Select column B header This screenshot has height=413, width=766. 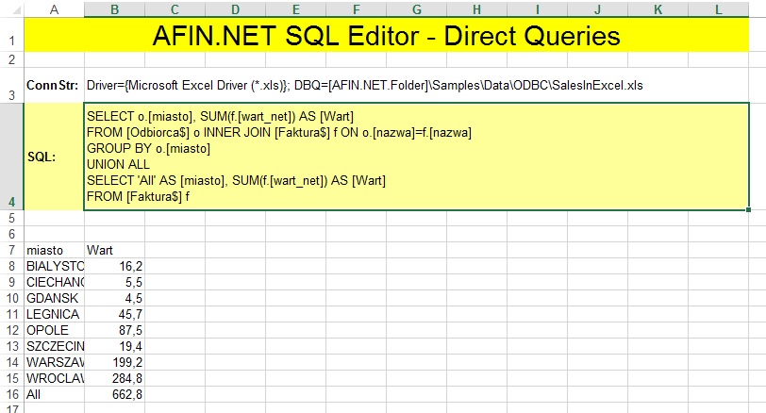[x=114, y=9]
